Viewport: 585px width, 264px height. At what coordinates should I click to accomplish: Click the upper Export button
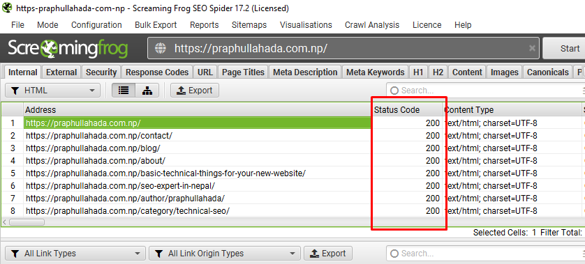click(x=194, y=91)
